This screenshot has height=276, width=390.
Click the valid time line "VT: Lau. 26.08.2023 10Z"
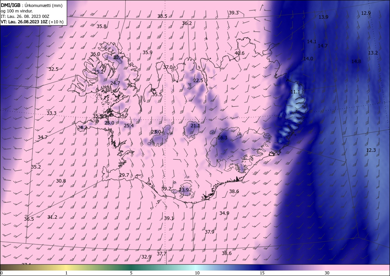pos(24,22)
